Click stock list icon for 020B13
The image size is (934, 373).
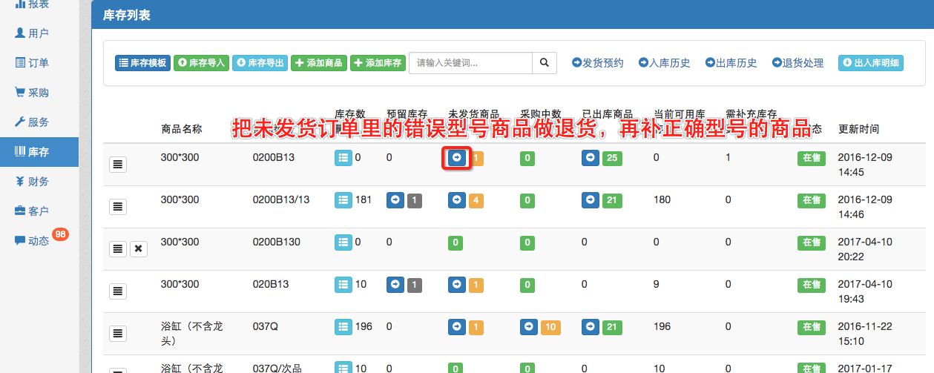343,284
